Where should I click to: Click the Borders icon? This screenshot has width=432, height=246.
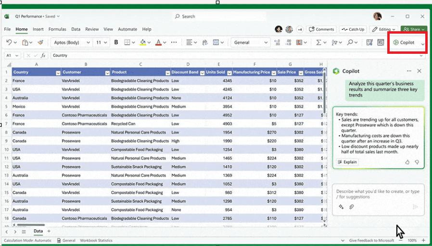(127, 42)
